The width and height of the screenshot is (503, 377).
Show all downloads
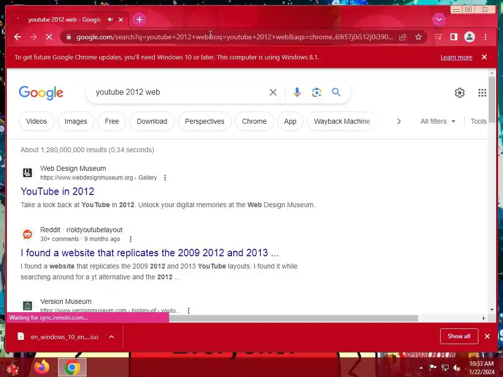[x=459, y=336]
